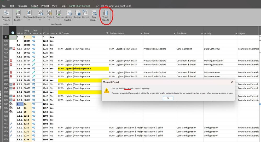Open the Compare Projects tool
Image resolution: width=261 pixels, height=142 pixels.
(6, 15)
